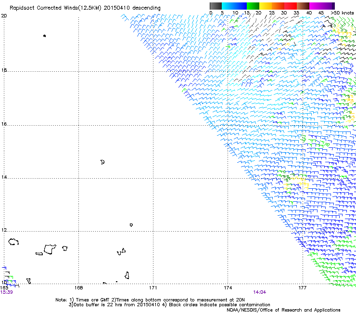Viewport: 356px width, 313px height.
Task: Click the '35' legend scale label
Action: [x=296, y=13]
